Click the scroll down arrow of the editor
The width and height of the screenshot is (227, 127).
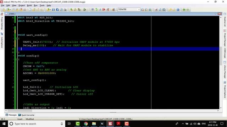[x=221, y=108]
